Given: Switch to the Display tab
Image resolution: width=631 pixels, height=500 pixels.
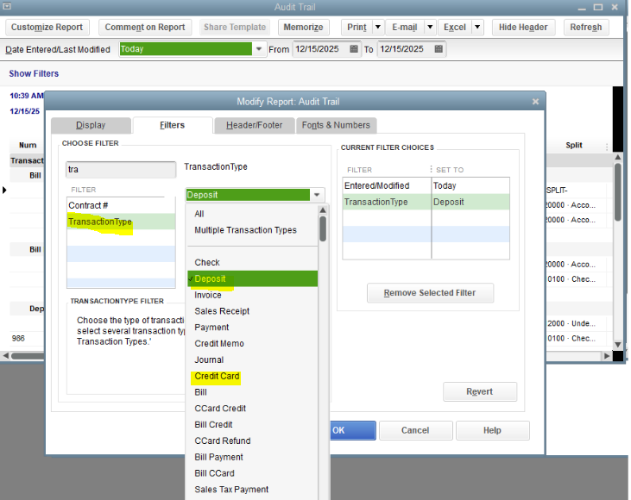Looking at the screenshot, I should pyautogui.click(x=91, y=125).
